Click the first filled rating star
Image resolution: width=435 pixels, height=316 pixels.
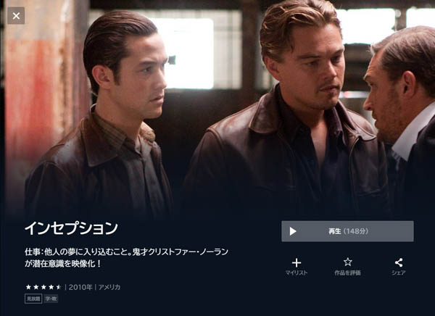(28, 287)
